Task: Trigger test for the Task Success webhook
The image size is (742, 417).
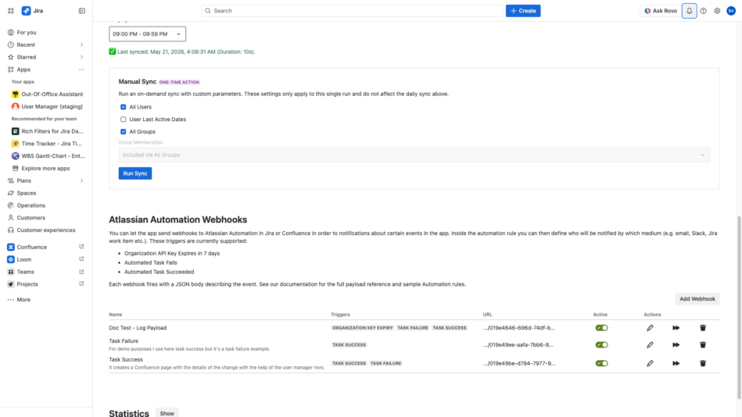Action: tap(676, 363)
